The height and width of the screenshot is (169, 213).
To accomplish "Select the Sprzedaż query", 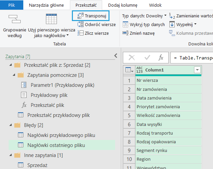I will pos(37,165).
